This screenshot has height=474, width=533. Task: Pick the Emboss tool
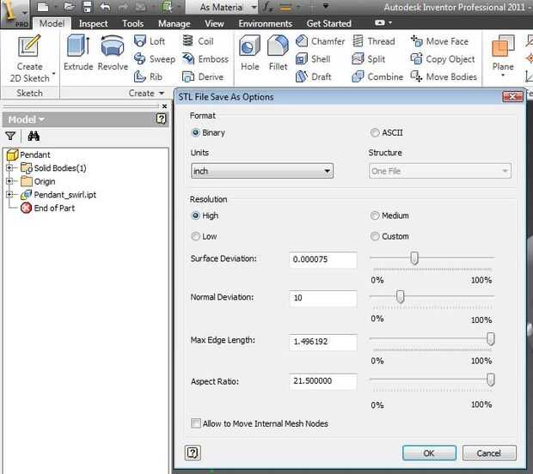coord(205,58)
